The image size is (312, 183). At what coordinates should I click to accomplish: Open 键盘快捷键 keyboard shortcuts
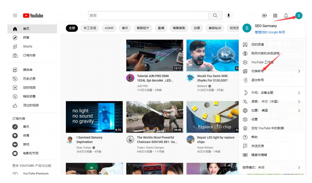point(272,155)
